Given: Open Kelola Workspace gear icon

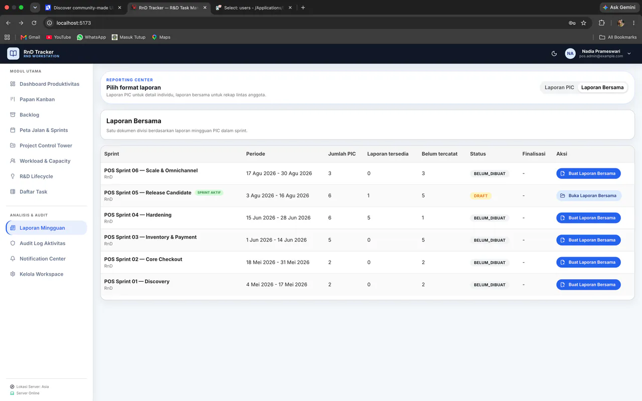Looking at the screenshot, I should coord(13,274).
